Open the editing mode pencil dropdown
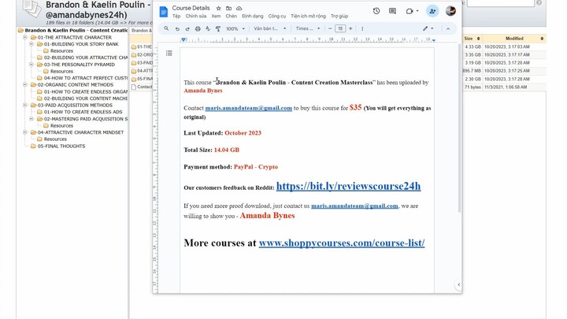The height and width of the screenshot is (319, 567). (x=428, y=28)
